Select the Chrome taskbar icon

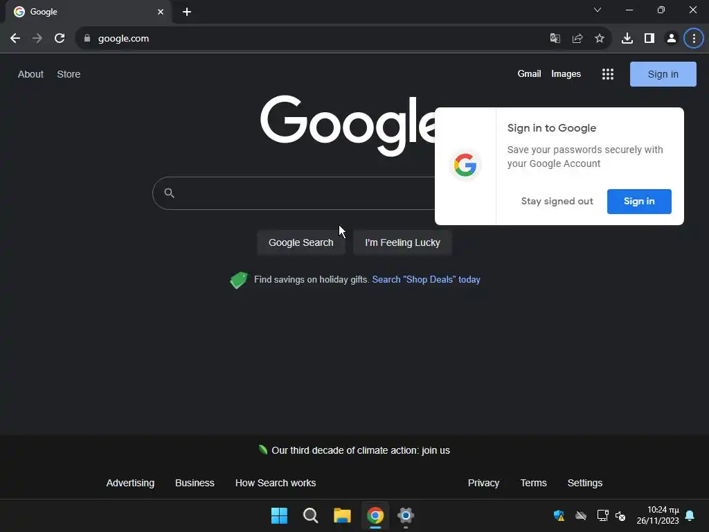click(375, 515)
